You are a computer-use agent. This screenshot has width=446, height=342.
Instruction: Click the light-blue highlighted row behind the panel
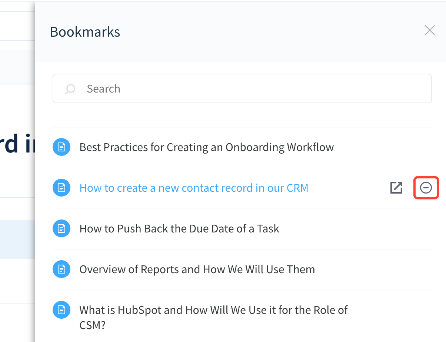coord(17,239)
